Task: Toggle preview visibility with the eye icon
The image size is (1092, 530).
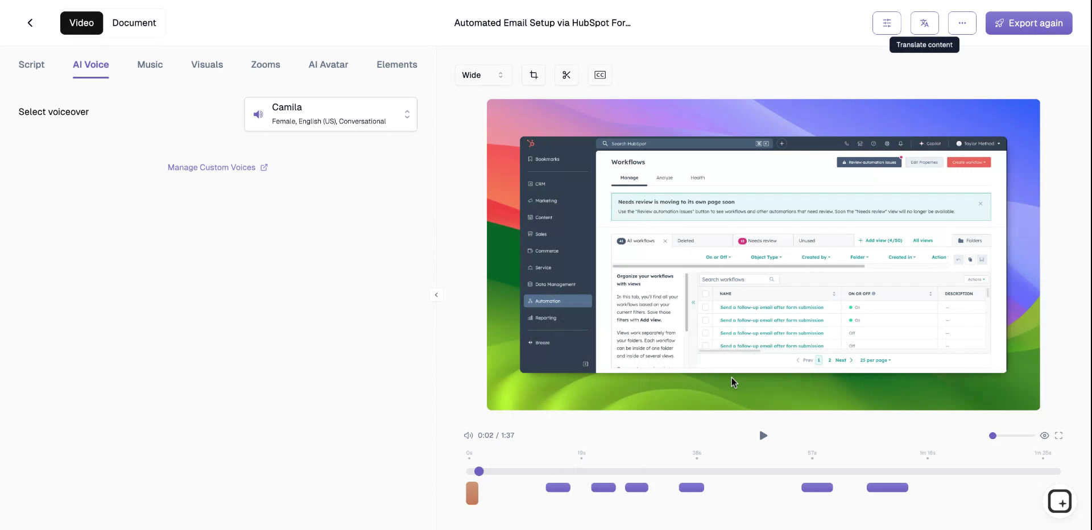Action: pos(1044,435)
